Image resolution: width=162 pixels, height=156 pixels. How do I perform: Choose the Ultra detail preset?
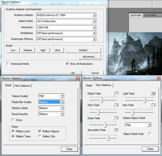[57, 51]
